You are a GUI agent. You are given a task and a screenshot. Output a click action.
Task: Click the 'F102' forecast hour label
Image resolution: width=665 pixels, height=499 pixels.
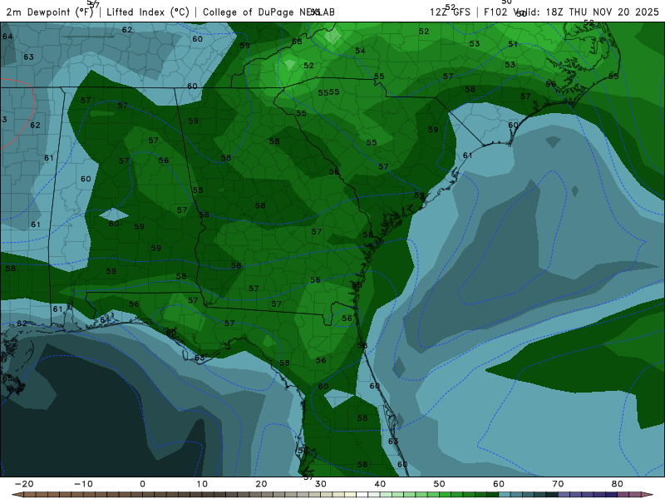[495, 12]
